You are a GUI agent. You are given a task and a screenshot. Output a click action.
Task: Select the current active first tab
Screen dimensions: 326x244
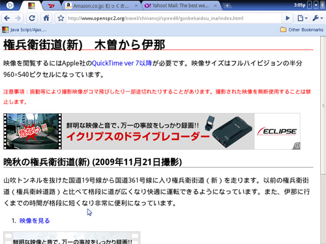click(x=31, y=6)
